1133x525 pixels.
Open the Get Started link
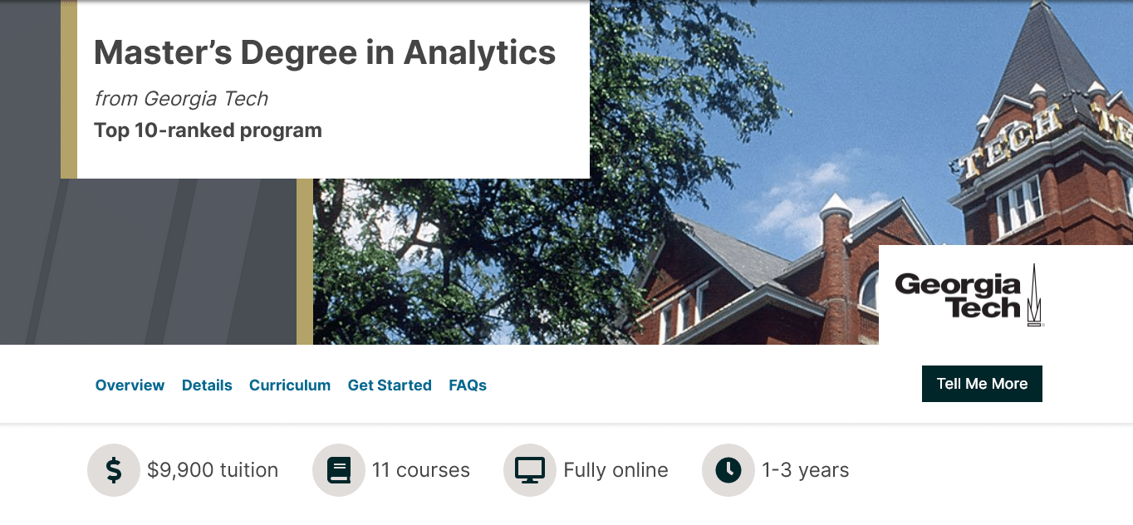(390, 385)
